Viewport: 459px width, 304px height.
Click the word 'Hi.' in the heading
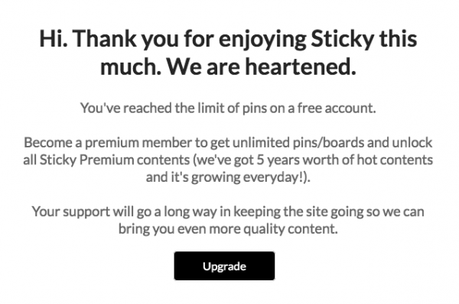click(54, 38)
